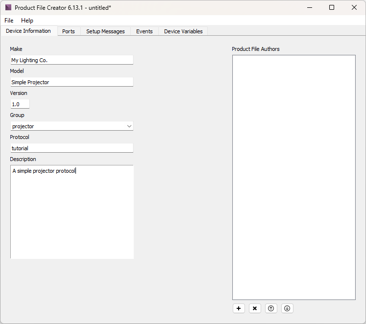Screen dimensions: 366x324
Task: Open the File menu
Action: click(9, 21)
